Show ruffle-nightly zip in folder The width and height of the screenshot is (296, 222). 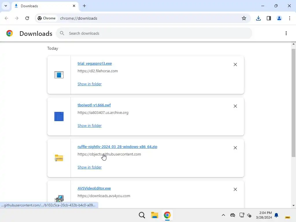point(90,167)
